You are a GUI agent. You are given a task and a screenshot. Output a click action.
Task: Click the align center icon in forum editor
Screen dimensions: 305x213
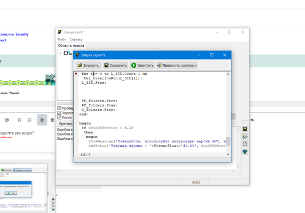(52, 120)
